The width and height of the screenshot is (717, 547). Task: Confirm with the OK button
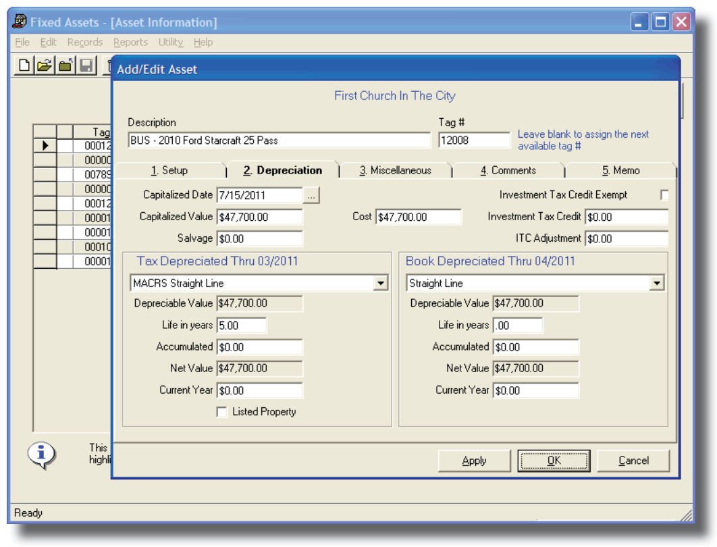pos(554,461)
